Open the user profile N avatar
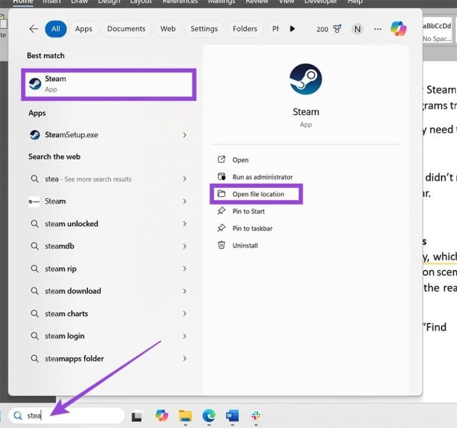 [357, 29]
